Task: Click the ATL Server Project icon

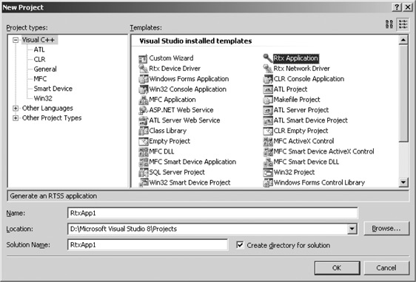Action: point(267,110)
